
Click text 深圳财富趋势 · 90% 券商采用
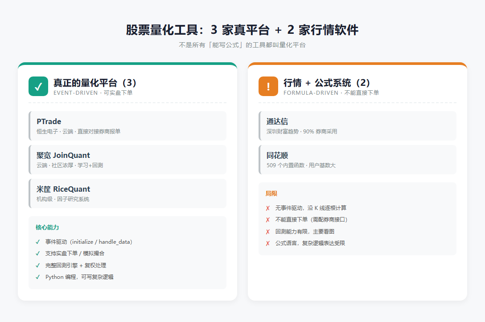click(302, 132)
